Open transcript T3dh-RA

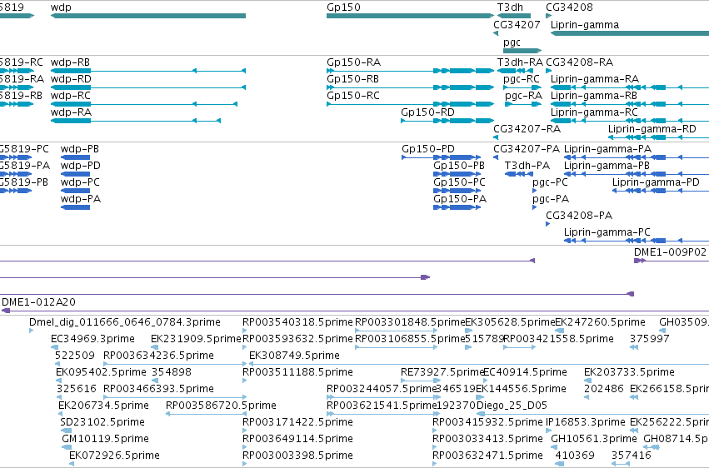pos(520,62)
